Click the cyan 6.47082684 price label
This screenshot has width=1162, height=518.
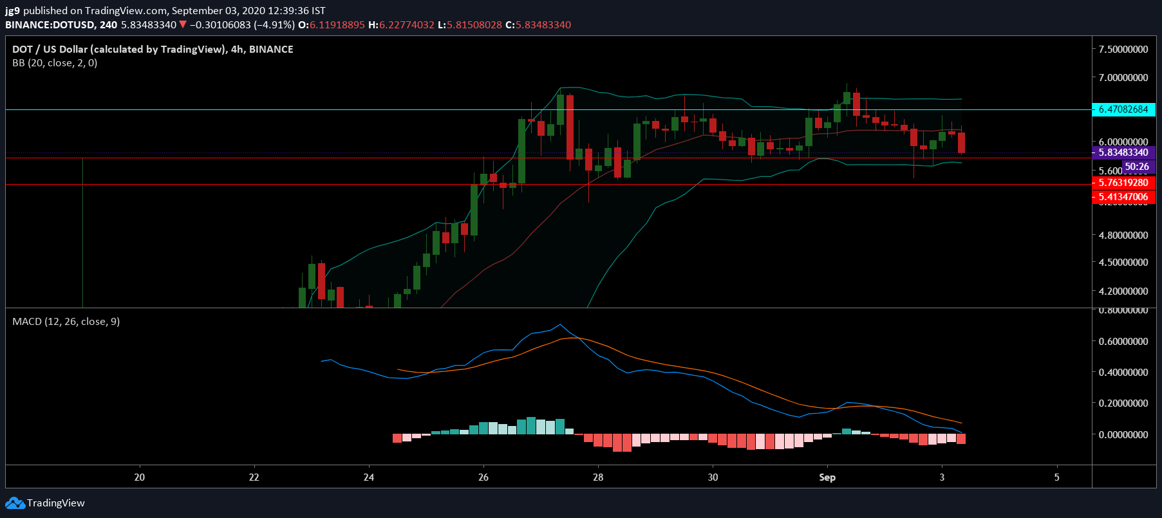pos(1123,109)
